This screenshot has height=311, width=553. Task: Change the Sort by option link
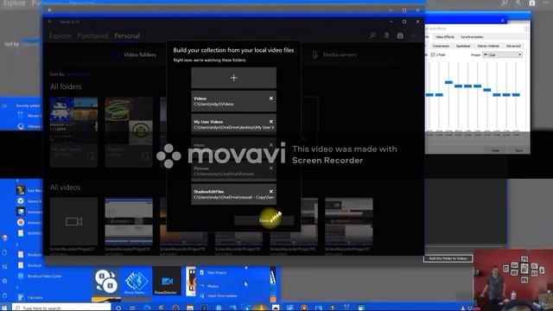pos(77,74)
